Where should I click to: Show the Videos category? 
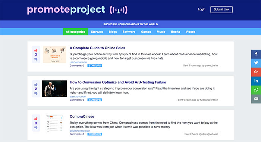pos(191,32)
